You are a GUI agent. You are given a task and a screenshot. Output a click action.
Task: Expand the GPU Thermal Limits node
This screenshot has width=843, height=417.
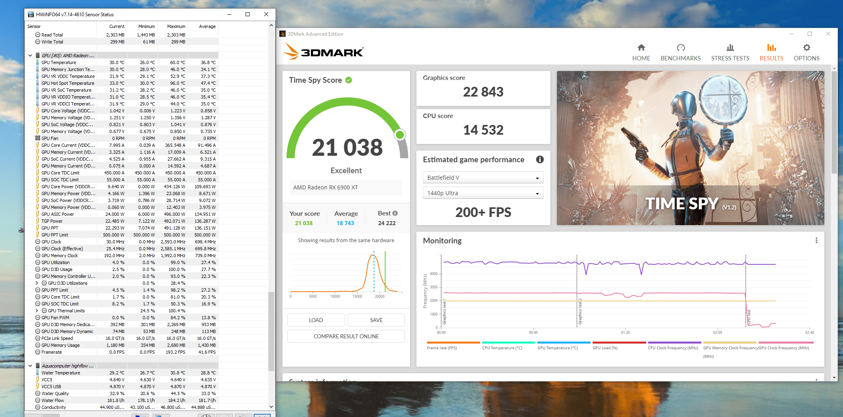[37, 311]
